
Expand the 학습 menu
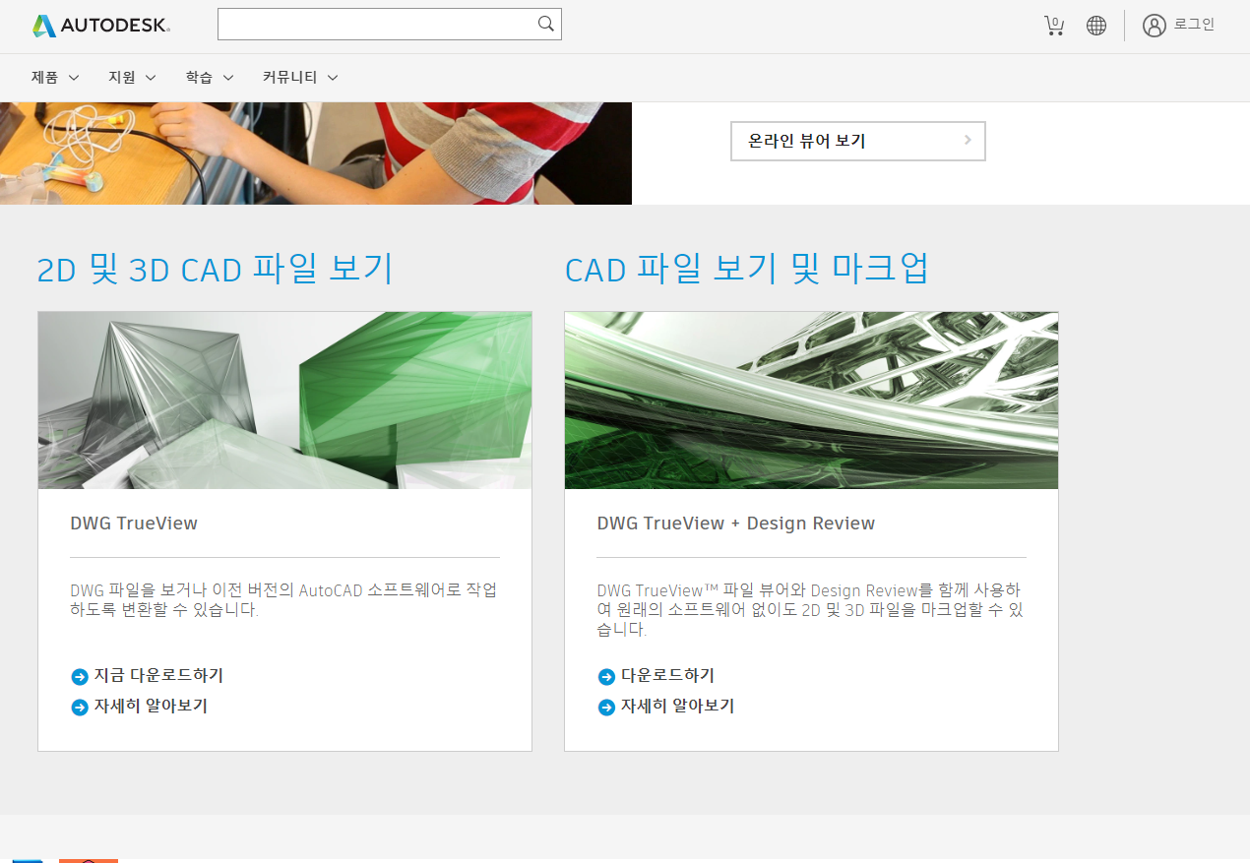(210, 78)
